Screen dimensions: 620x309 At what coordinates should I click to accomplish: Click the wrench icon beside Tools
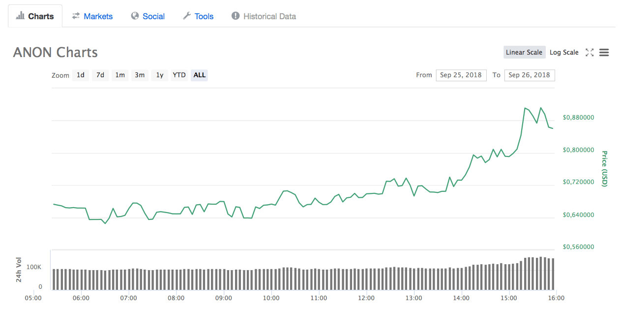click(x=187, y=16)
